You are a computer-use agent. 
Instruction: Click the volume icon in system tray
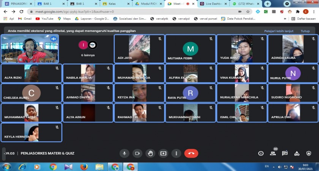[280, 167]
